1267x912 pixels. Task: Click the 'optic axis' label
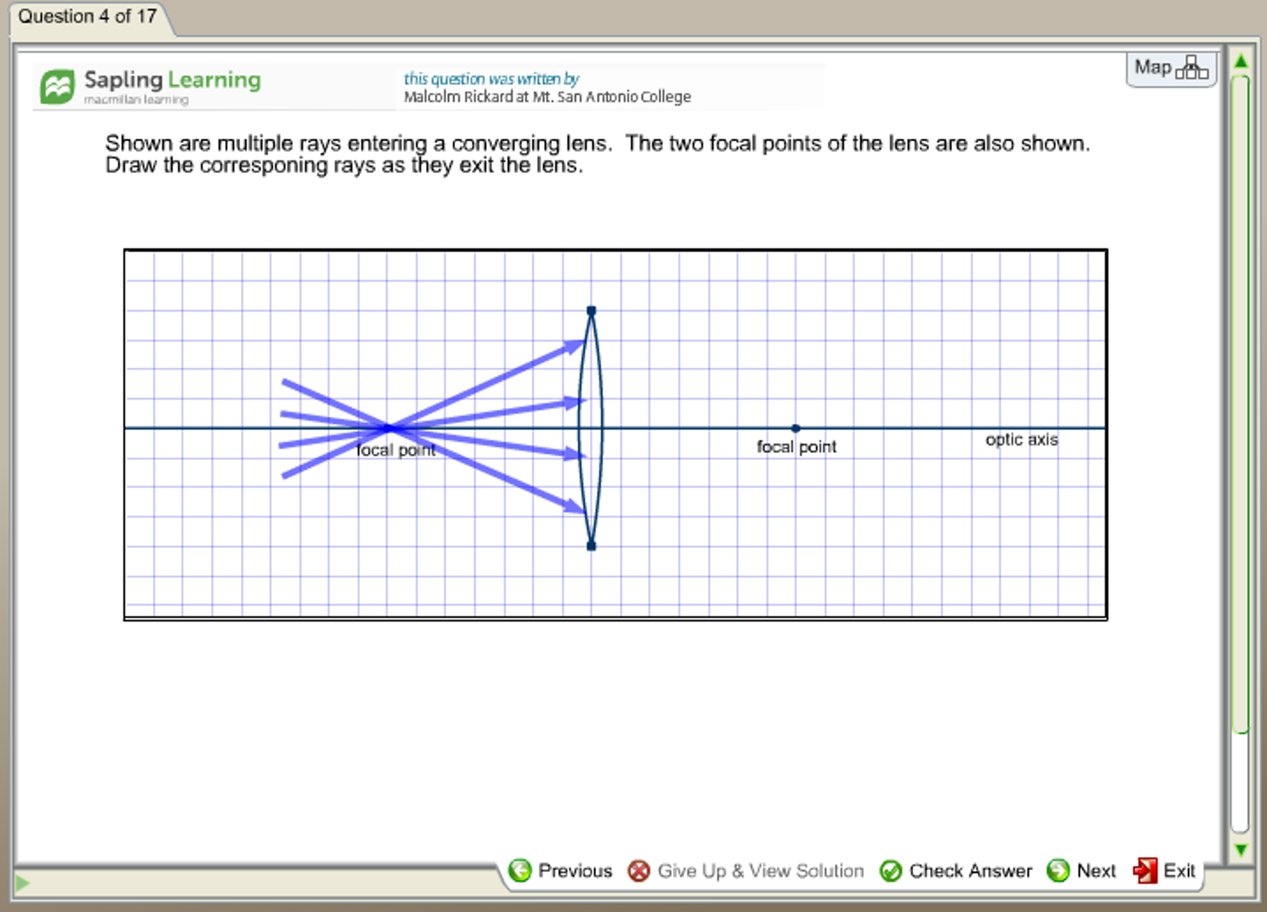tap(1022, 440)
